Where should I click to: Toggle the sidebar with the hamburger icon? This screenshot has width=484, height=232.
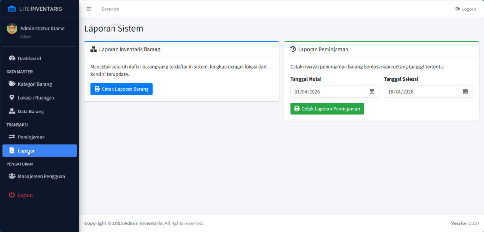[x=89, y=9]
